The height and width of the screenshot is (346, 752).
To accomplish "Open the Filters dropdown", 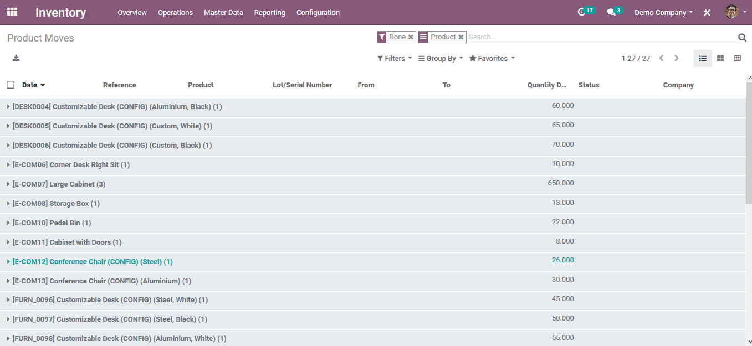I will click(x=395, y=58).
